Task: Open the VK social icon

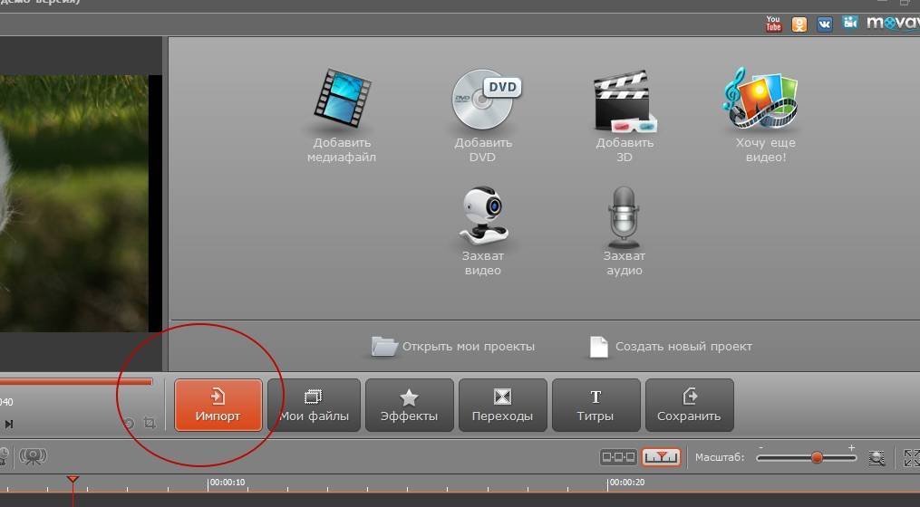Action: coord(824,24)
